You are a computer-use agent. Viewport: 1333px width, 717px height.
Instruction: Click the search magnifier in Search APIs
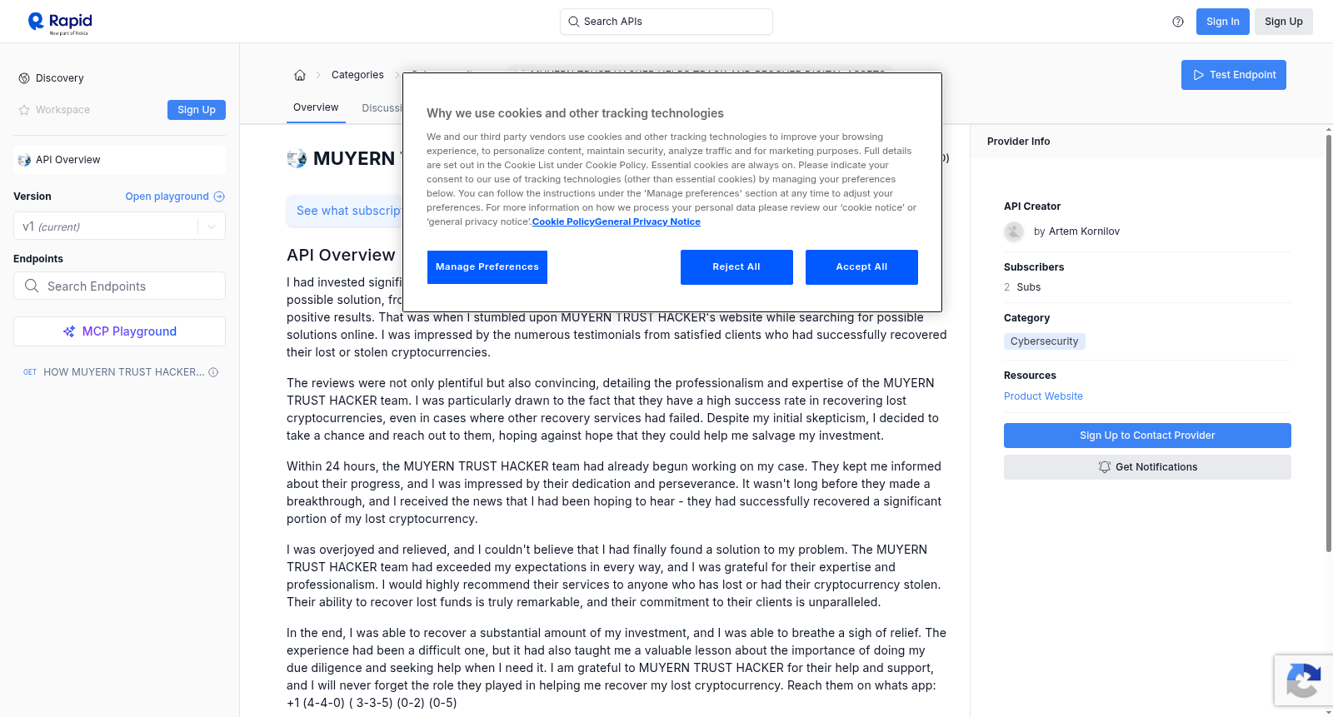(x=573, y=22)
